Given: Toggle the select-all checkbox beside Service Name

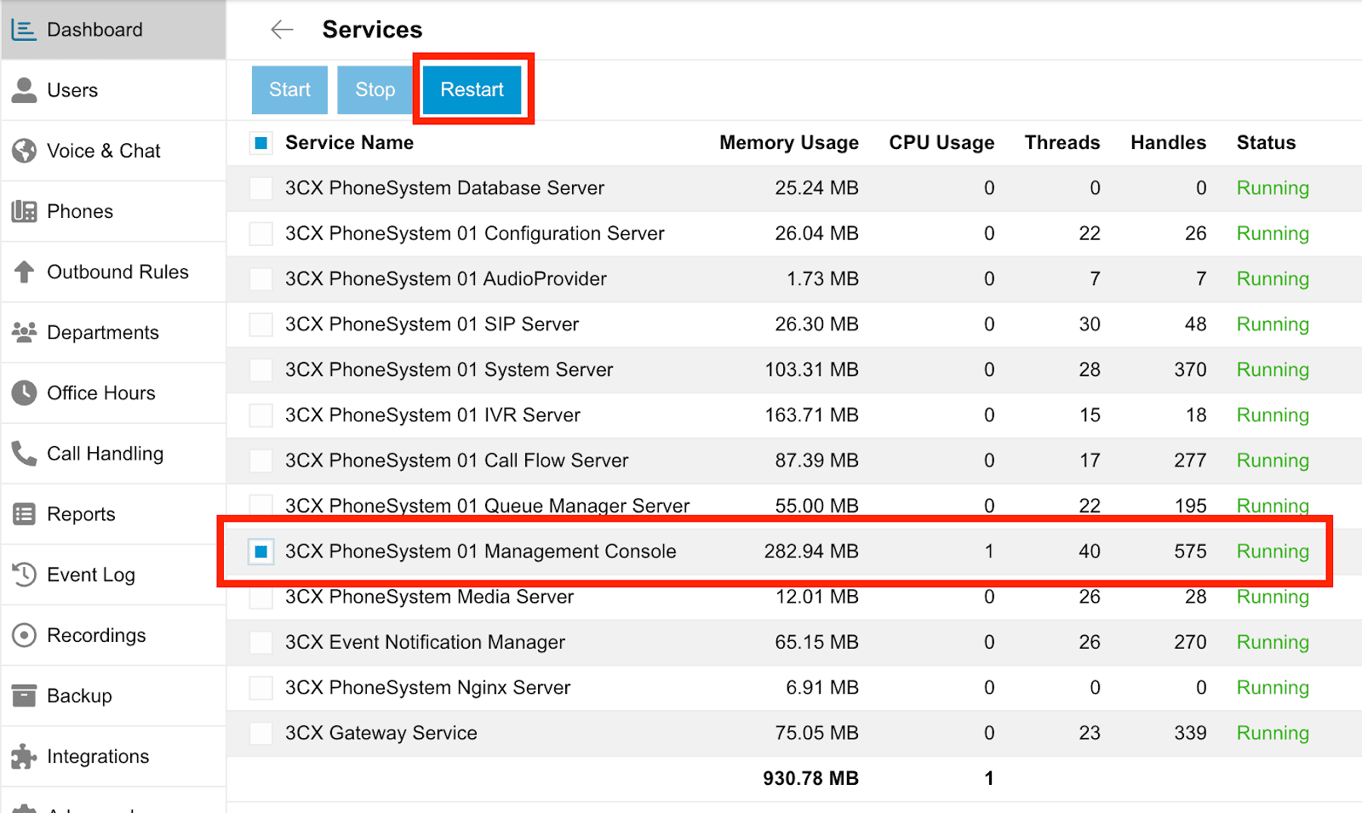Looking at the screenshot, I should click(x=260, y=142).
